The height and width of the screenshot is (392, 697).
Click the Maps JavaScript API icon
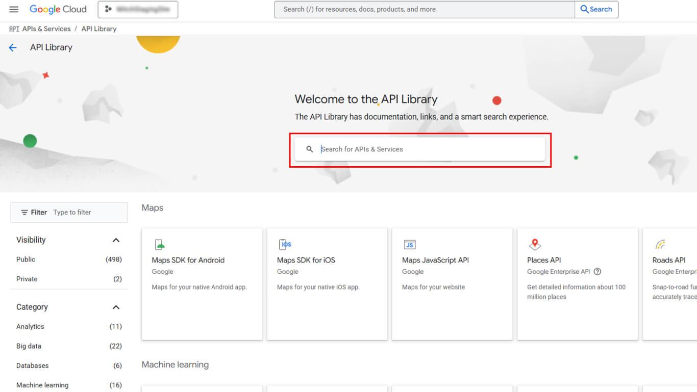click(x=409, y=245)
